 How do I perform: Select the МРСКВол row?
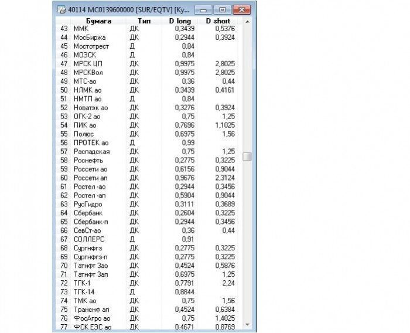pos(147,73)
